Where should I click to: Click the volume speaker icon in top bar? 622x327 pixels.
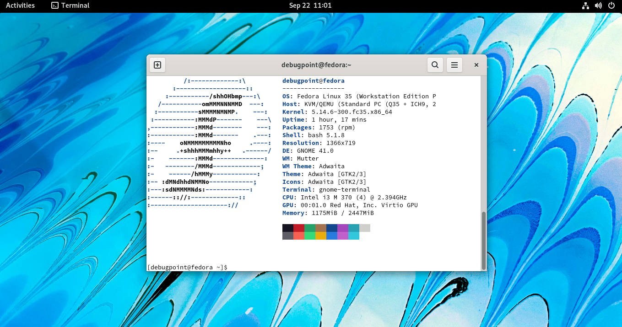tap(598, 5)
